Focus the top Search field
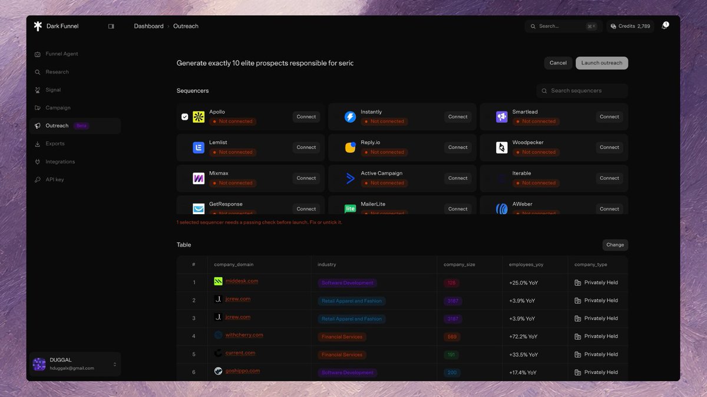Viewport: 707px width, 397px height. click(563, 26)
